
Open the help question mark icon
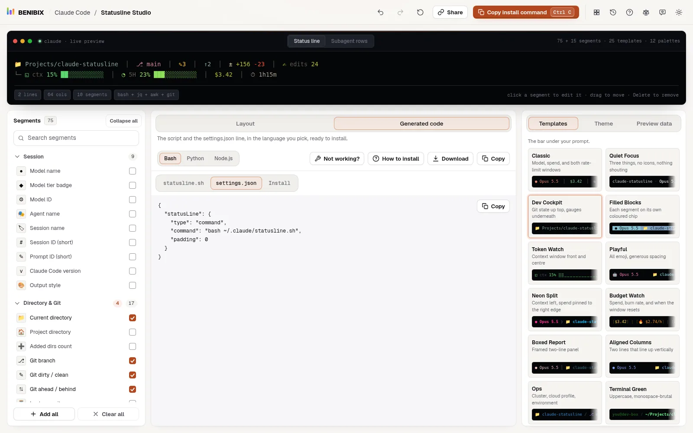(x=629, y=13)
